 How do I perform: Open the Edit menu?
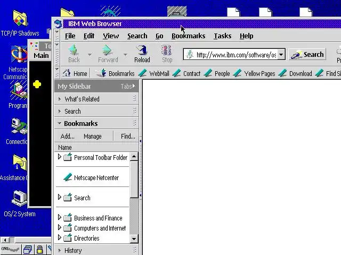tap(89, 36)
